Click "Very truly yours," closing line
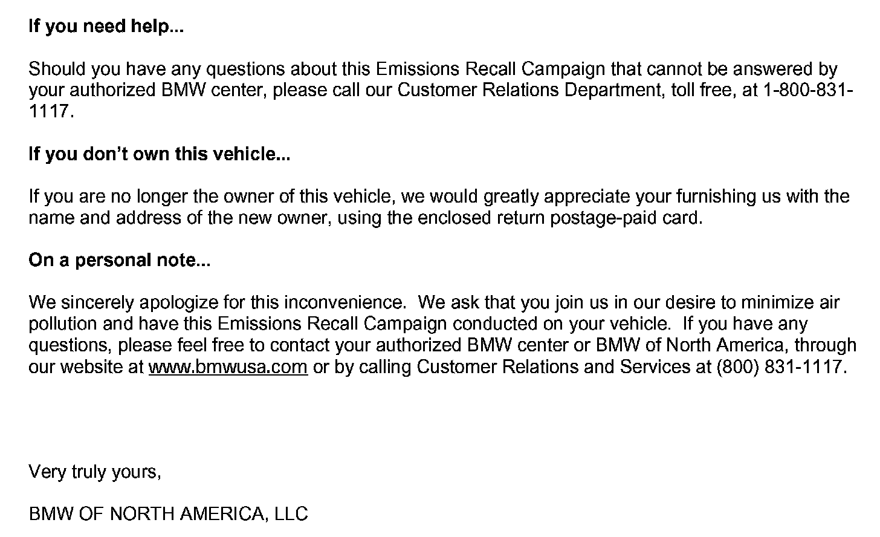Screen dimensions: 880x537 click(95, 472)
